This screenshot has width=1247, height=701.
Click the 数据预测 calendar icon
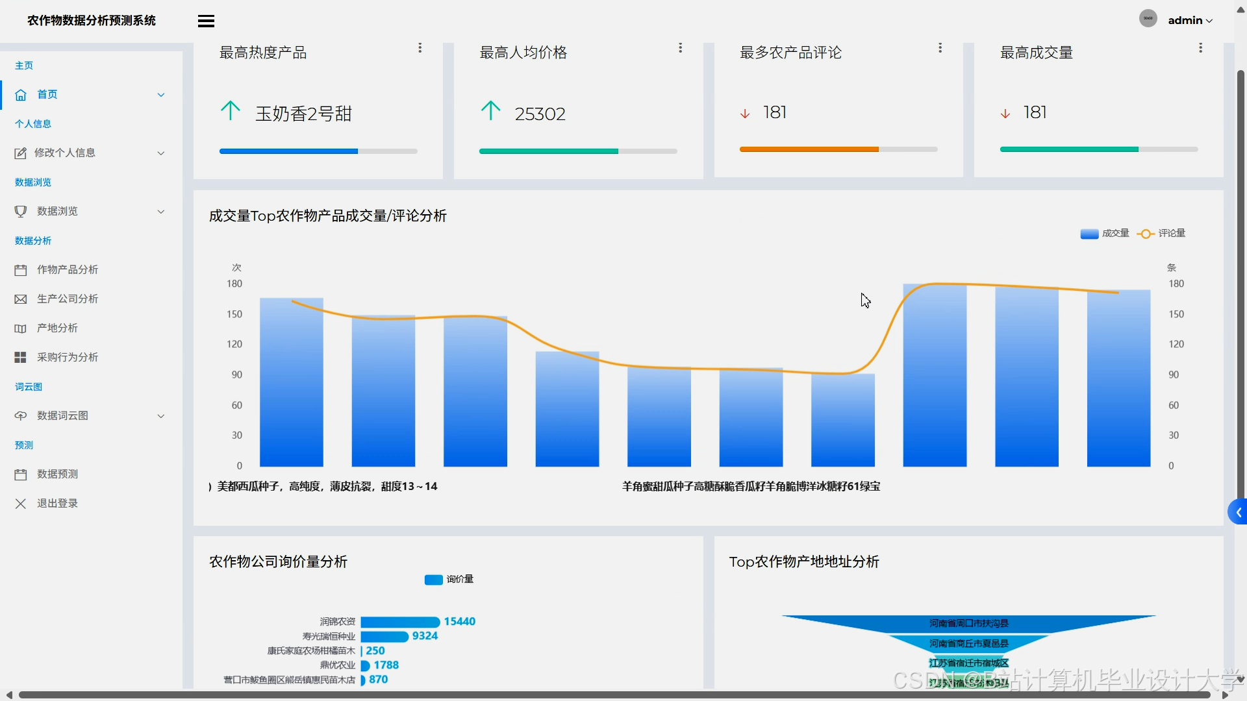click(20, 474)
